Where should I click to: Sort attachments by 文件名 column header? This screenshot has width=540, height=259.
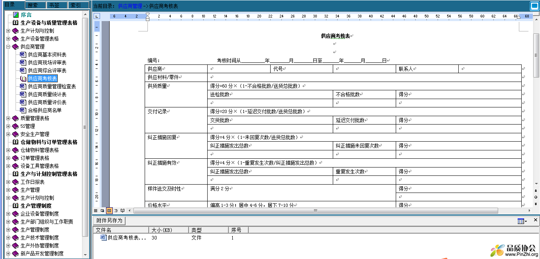tap(121, 230)
